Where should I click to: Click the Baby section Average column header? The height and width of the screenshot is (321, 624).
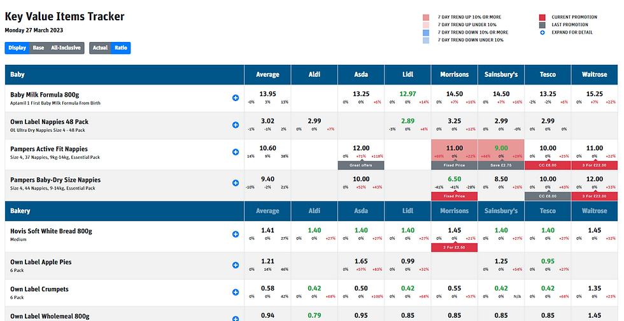click(x=267, y=75)
